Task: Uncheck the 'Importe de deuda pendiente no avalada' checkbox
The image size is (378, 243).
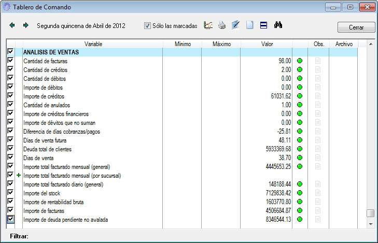Action: coord(10,220)
